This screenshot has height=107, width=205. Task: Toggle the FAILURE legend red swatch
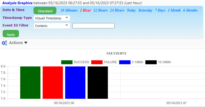click(x=97, y=62)
